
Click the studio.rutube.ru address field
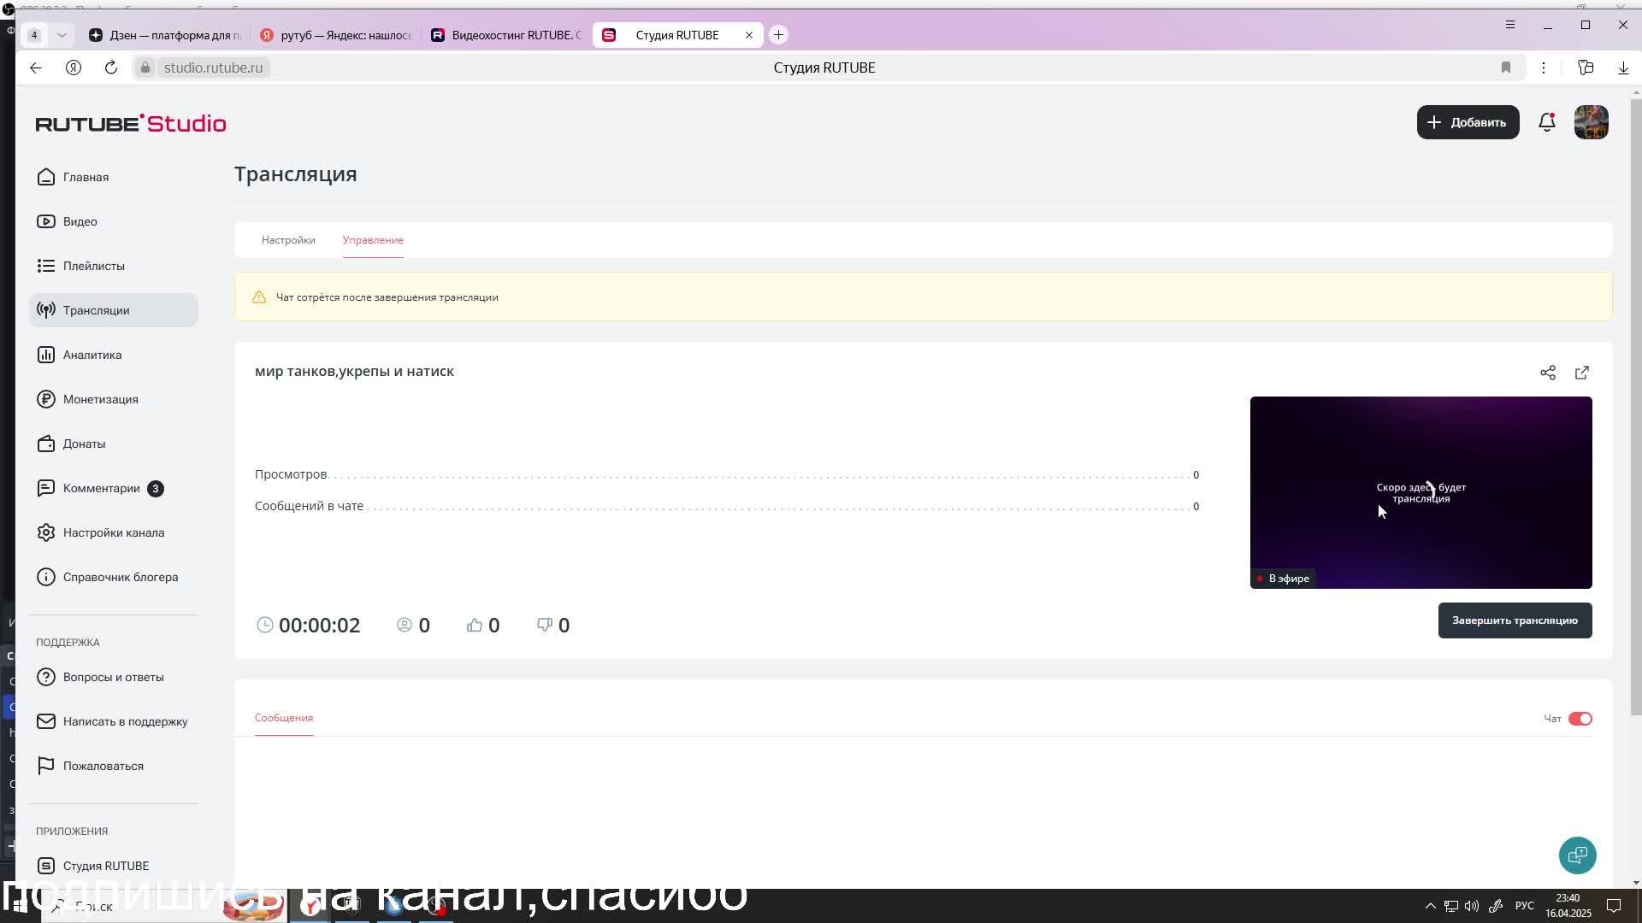click(214, 68)
